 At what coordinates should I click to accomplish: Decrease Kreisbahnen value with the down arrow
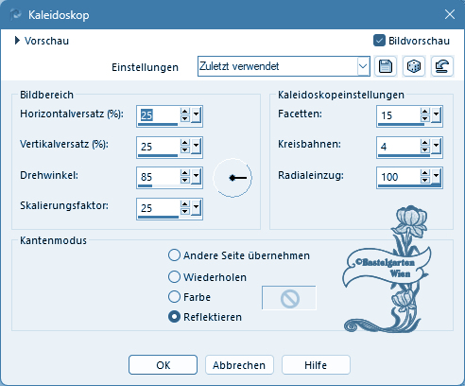point(425,149)
